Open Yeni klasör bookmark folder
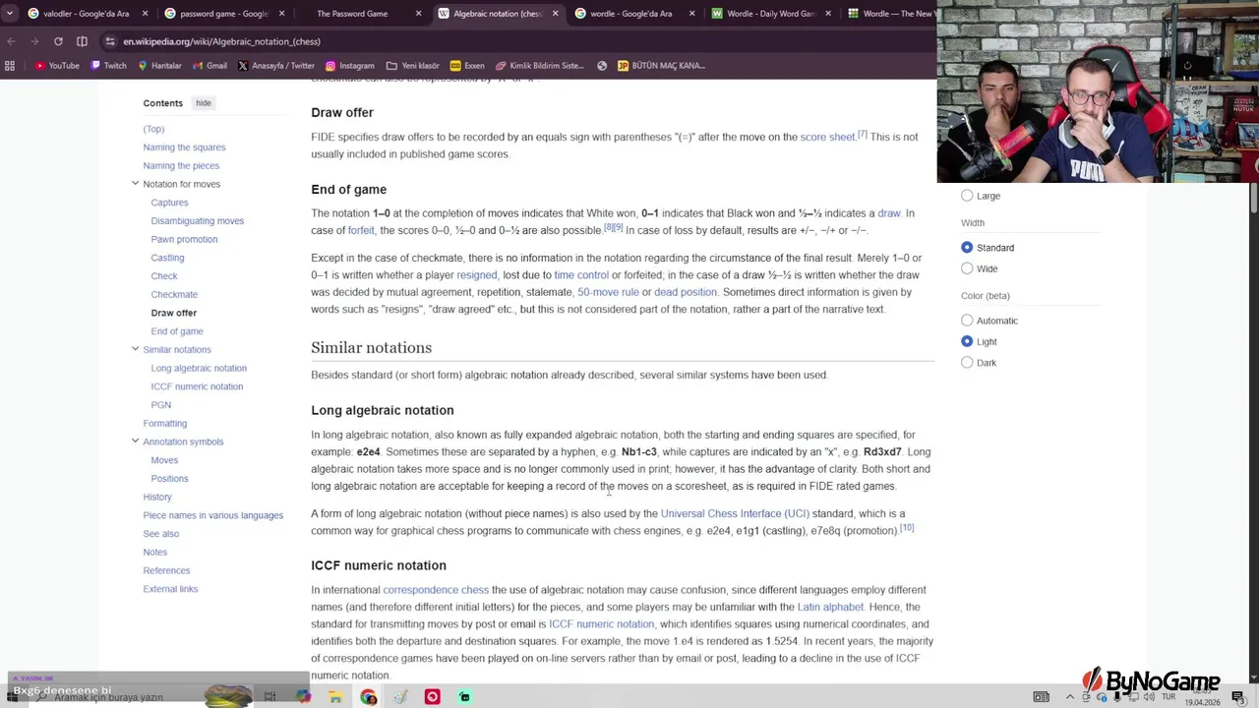 click(x=413, y=66)
